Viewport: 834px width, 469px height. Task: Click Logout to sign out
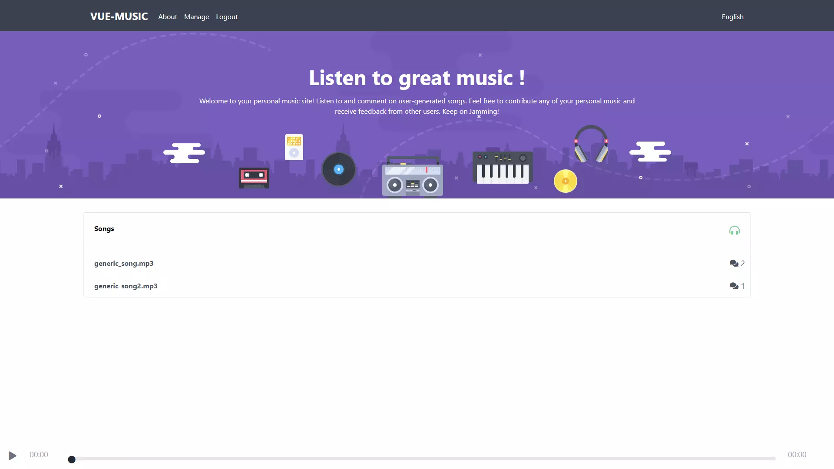pos(226,16)
